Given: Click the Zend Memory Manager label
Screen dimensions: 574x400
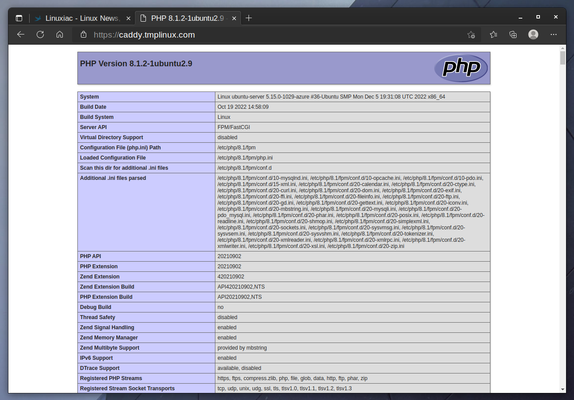Looking at the screenshot, I should (109, 338).
